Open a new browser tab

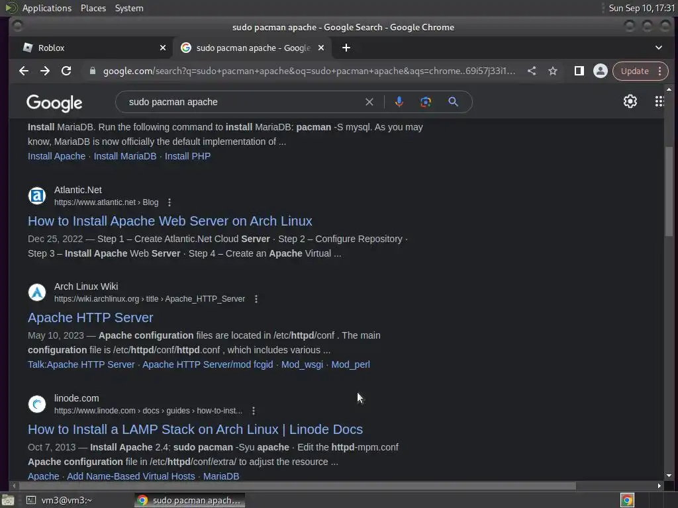346,48
